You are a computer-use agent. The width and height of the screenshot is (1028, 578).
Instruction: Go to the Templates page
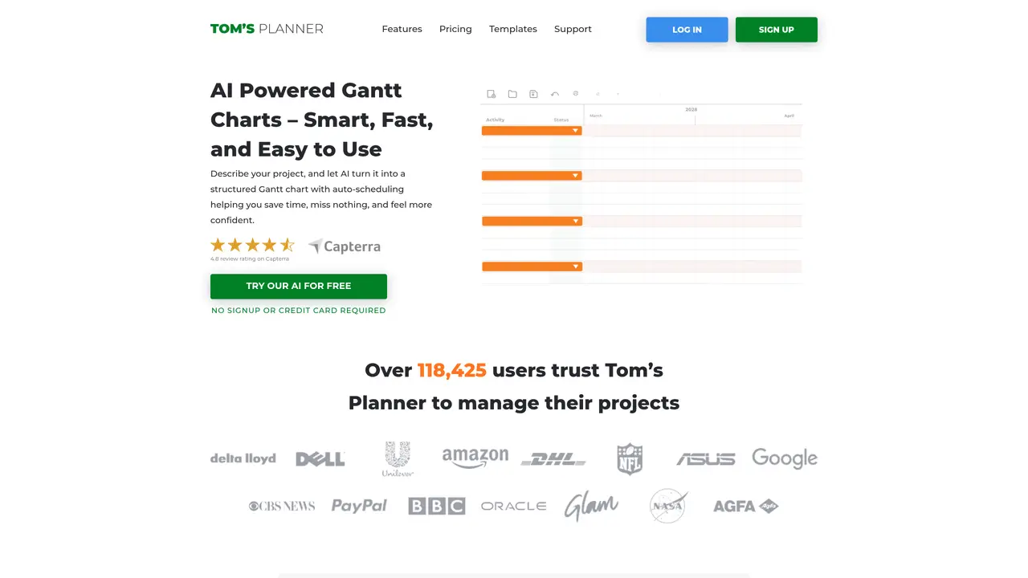(513, 29)
